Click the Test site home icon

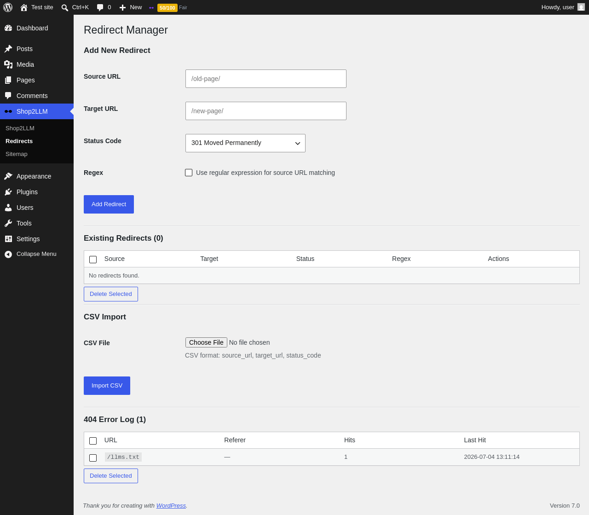coord(24,7)
